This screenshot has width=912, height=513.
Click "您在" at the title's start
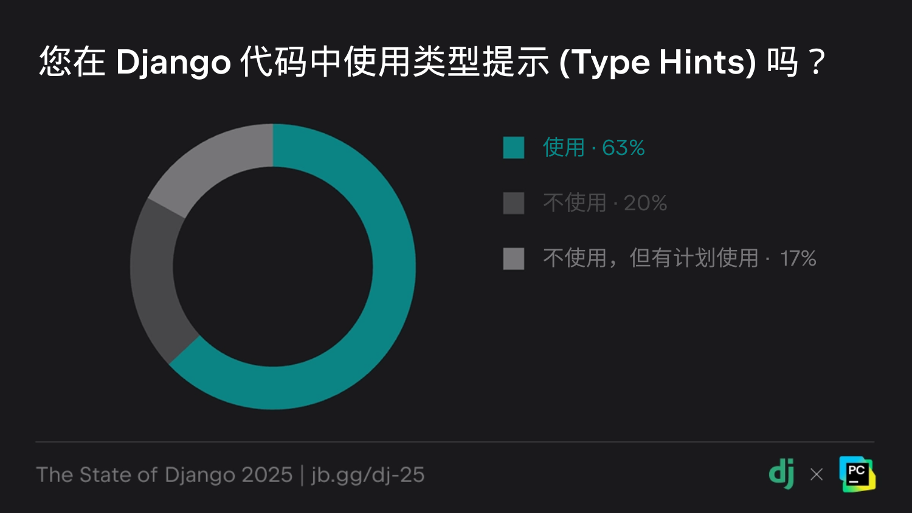coord(72,63)
